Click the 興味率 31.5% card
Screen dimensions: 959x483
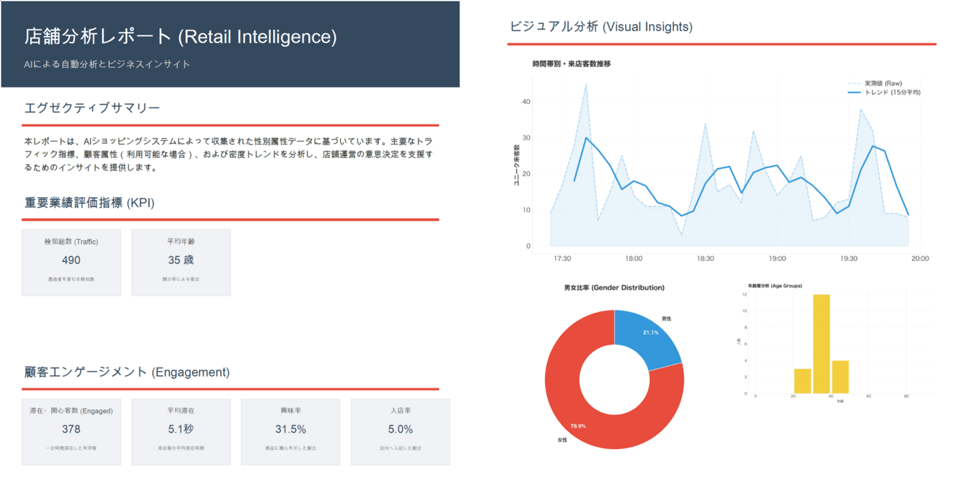(x=290, y=432)
